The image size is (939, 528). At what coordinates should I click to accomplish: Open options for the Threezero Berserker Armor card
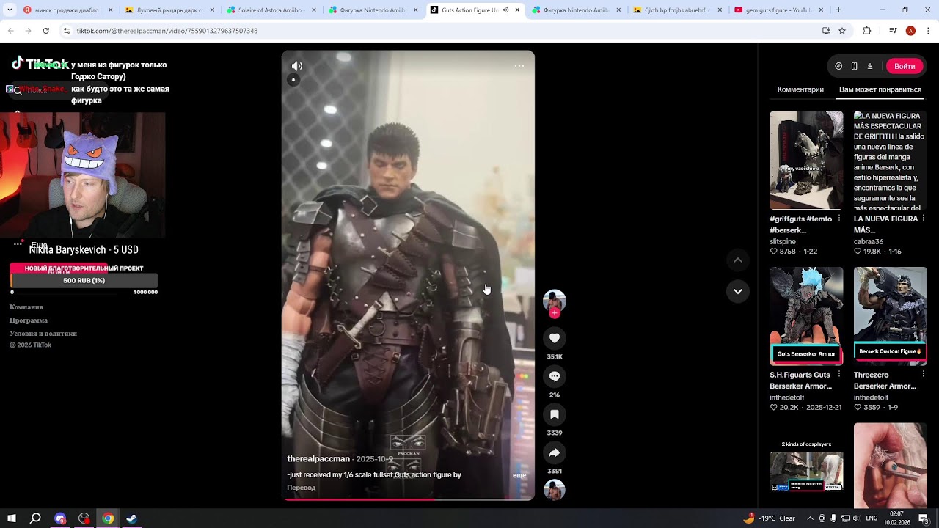coord(924,375)
